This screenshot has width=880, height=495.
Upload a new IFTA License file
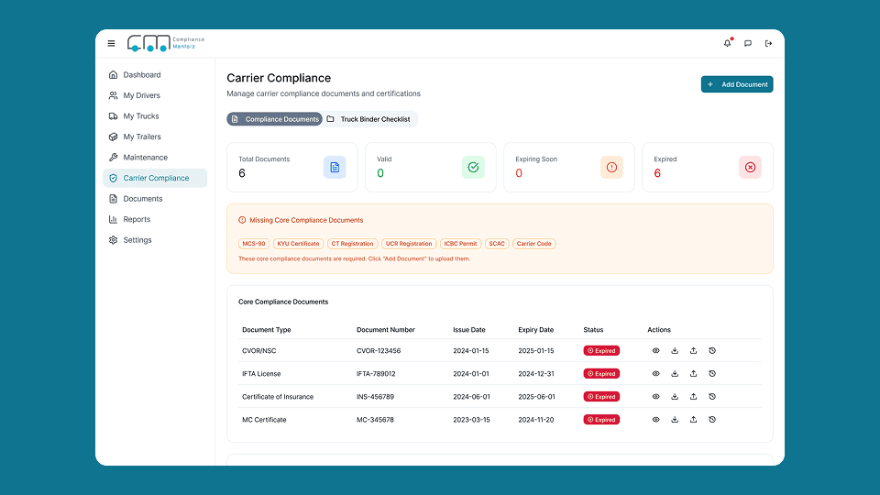pos(693,374)
